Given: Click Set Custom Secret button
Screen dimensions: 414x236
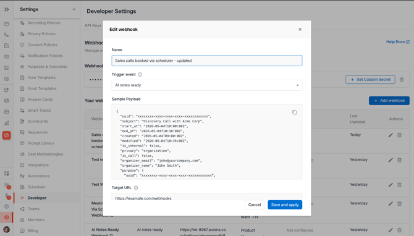Looking at the screenshot, I should click(370, 80).
